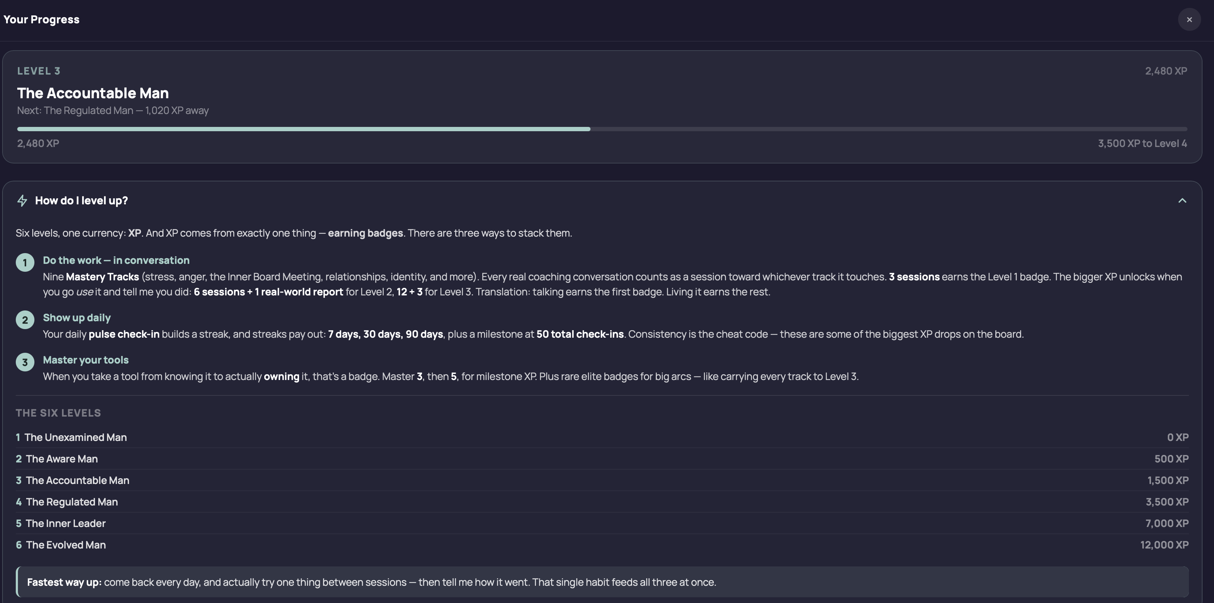Image resolution: width=1214 pixels, height=603 pixels.
Task: Click the Level 3 card title
Action: (x=93, y=93)
